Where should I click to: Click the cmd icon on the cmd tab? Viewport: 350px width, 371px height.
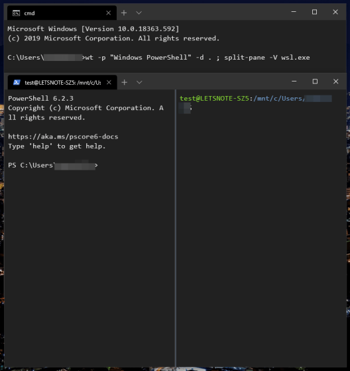(16, 13)
